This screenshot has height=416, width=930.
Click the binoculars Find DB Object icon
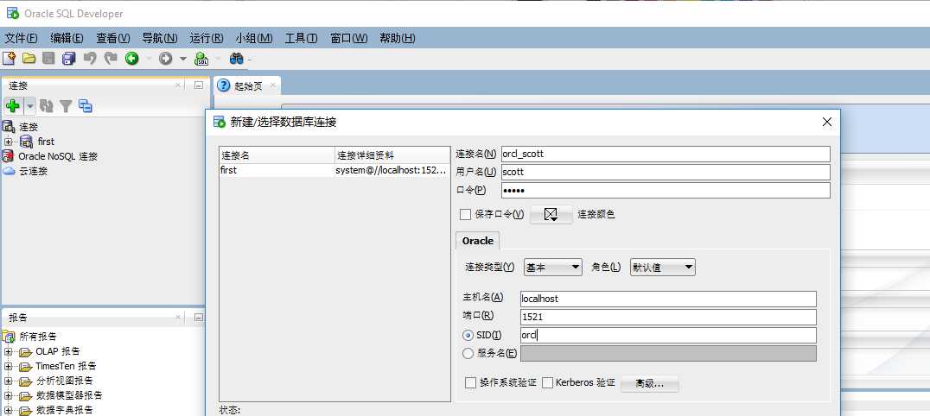pos(237,58)
